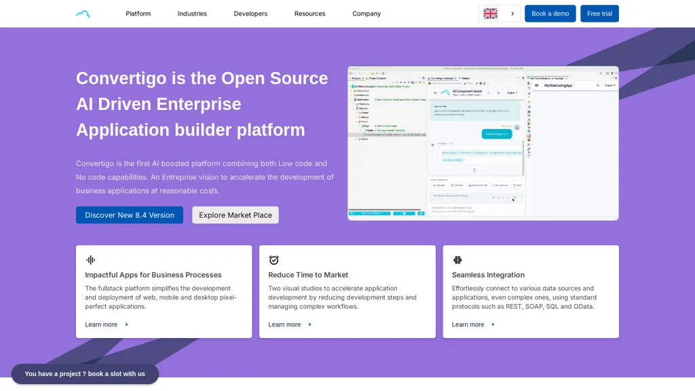Click the arrow beside Seamless Integration Learn more
Screen dimensions: 695x391
493,324
